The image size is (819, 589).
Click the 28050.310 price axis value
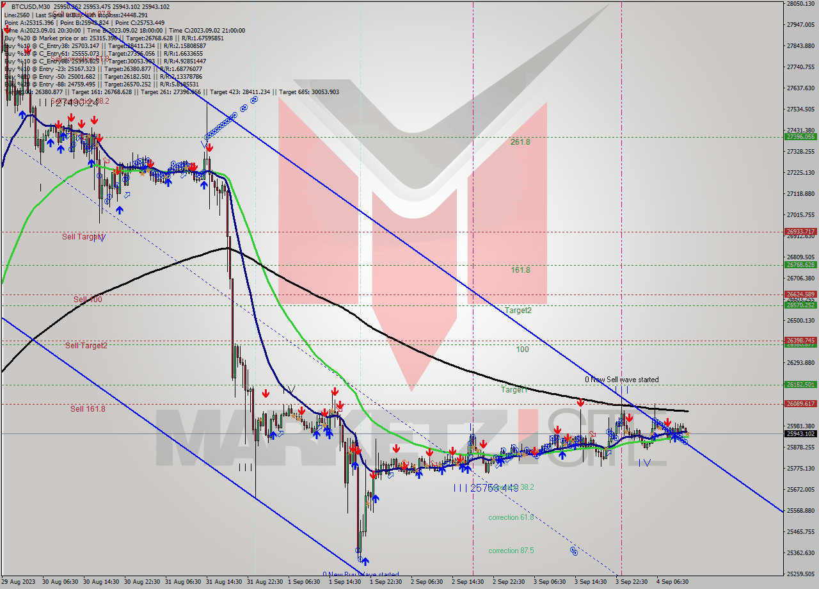(x=800, y=4)
